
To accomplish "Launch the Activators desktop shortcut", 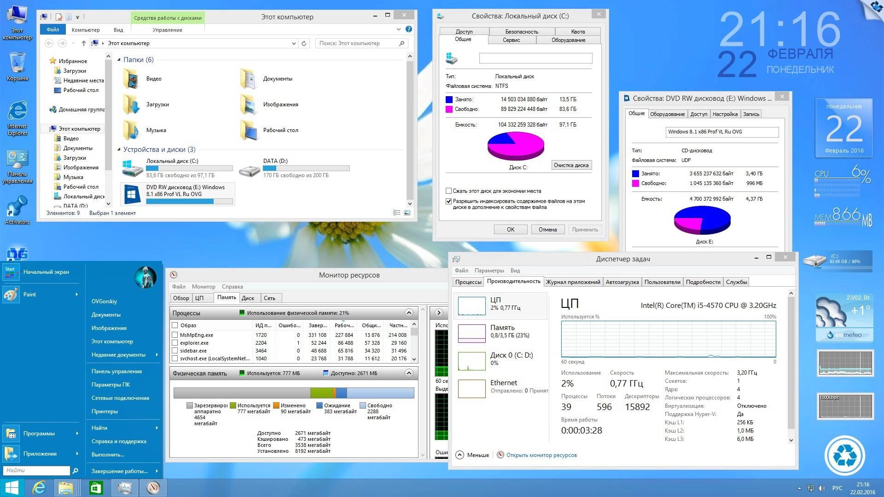I will point(17,207).
